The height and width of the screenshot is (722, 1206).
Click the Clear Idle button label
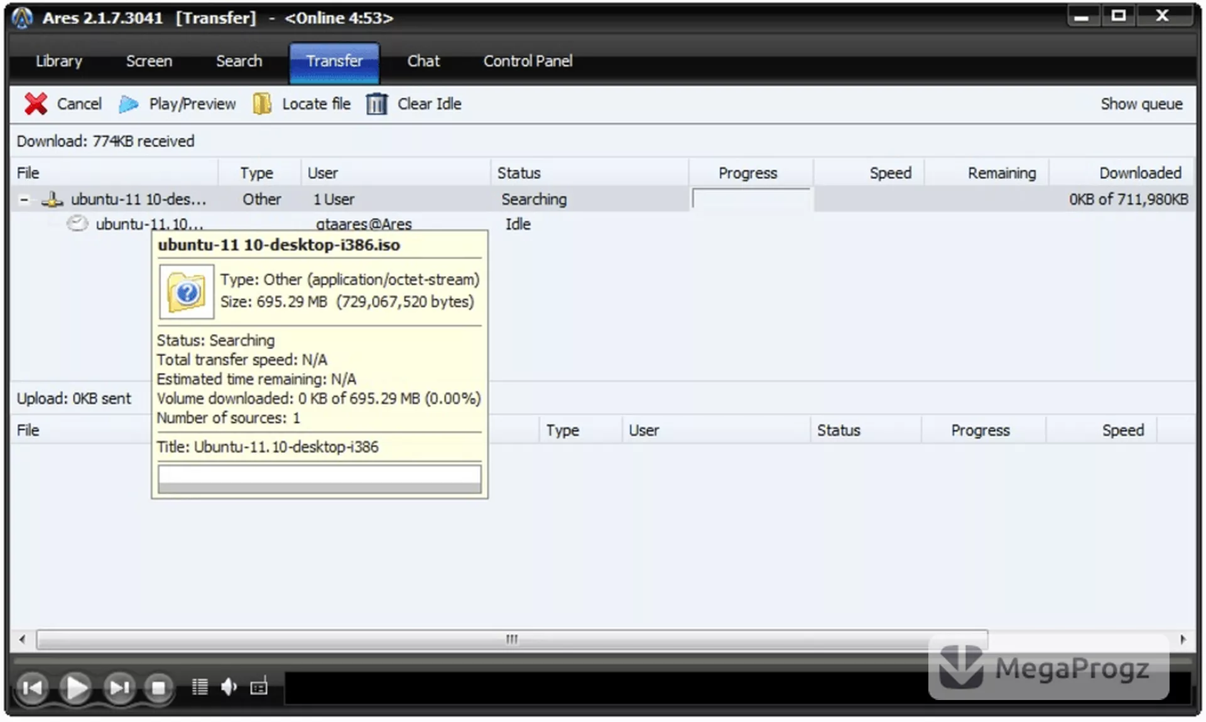coord(429,104)
